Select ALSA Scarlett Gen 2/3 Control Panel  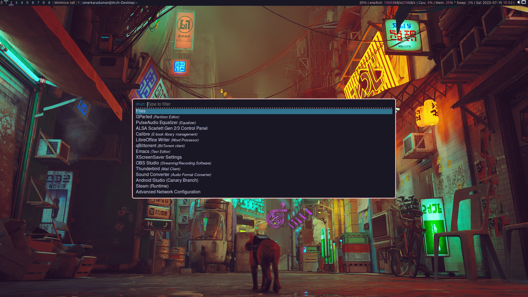pyautogui.click(x=171, y=128)
